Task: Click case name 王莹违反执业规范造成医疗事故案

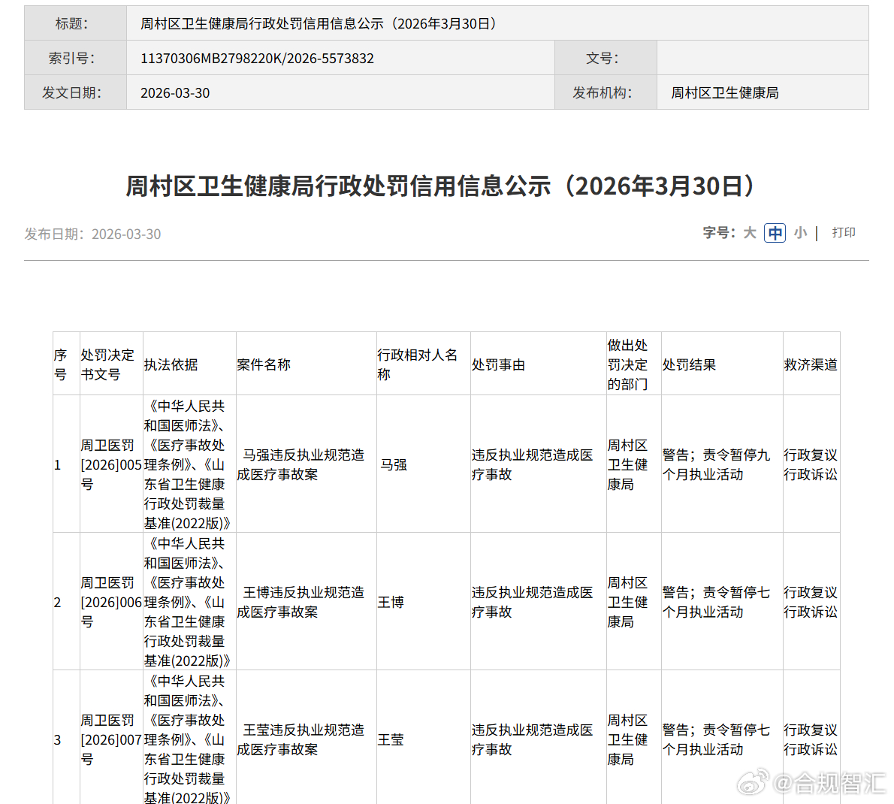Action: [301, 739]
